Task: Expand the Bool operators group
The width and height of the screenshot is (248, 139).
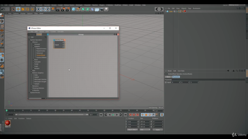Action: [x=33, y=60]
